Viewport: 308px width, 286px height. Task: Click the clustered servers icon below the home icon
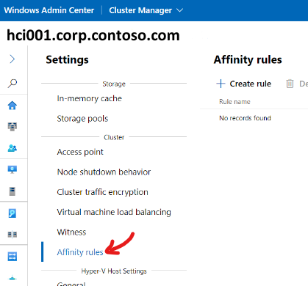tap(12, 127)
